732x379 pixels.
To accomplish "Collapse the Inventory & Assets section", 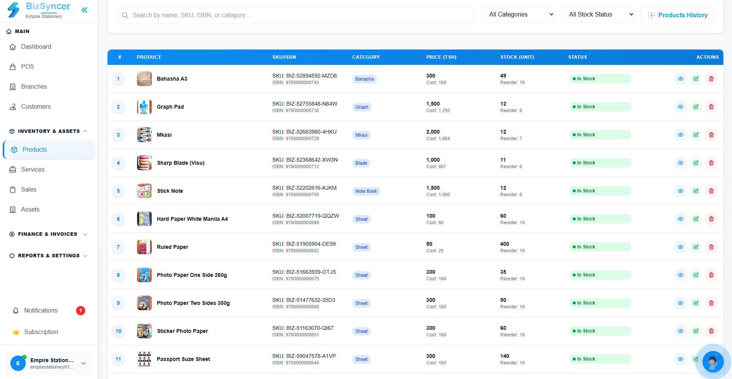I will pos(49,131).
